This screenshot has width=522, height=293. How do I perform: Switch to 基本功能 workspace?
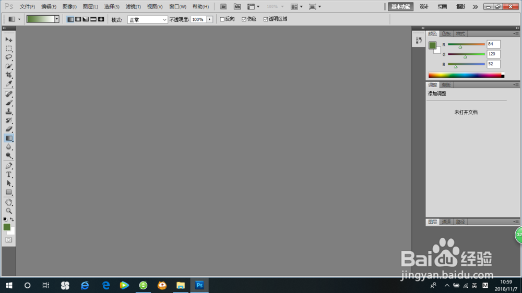coord(400,7)
